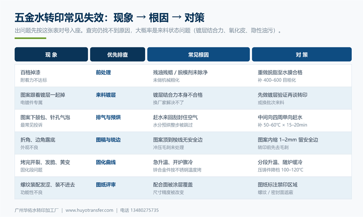Select the 图纸评审 priority label
Screen dimensions: 363x217
[x=106, y=185]
